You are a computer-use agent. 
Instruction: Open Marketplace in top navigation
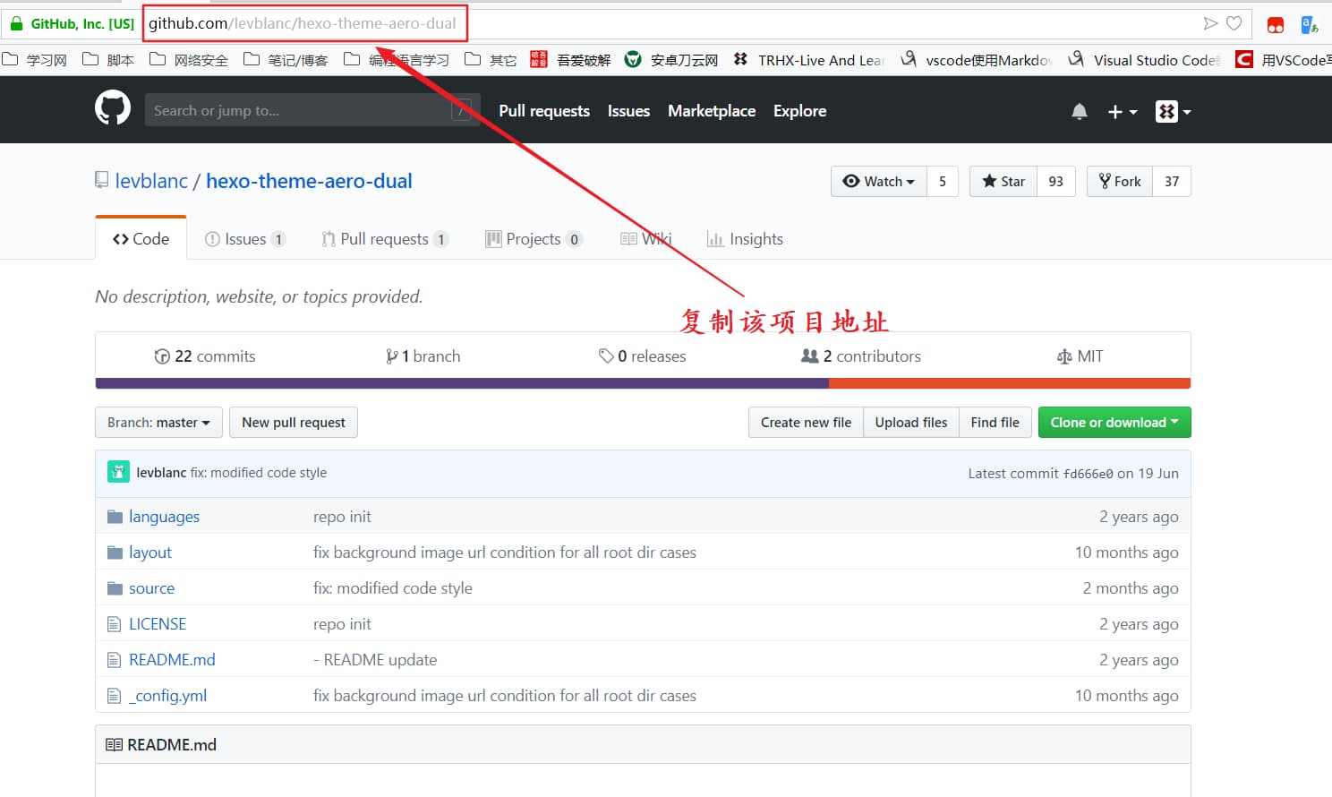pos(712,111)
